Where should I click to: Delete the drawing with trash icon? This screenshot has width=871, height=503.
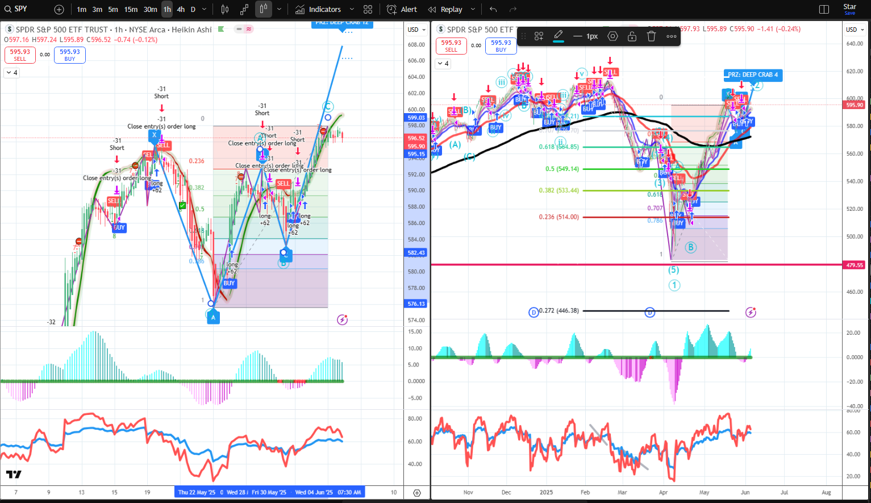click(x=652, y=36)
